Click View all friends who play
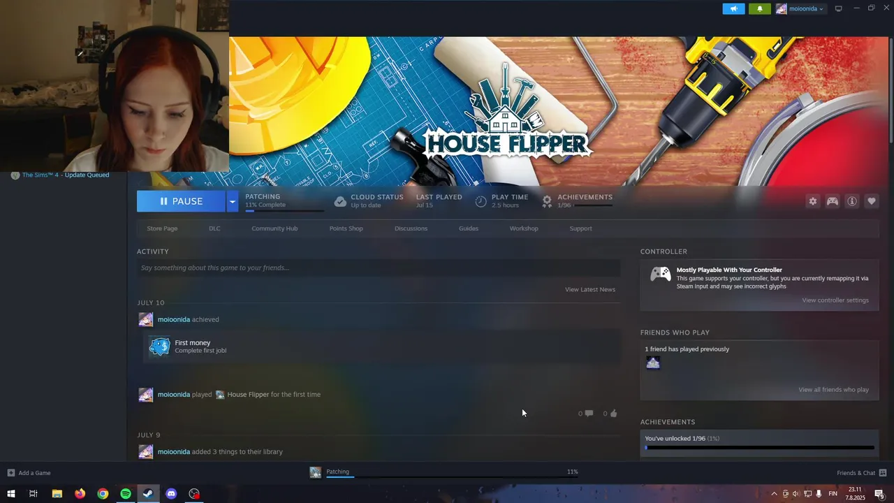 [x=833, y=390]
